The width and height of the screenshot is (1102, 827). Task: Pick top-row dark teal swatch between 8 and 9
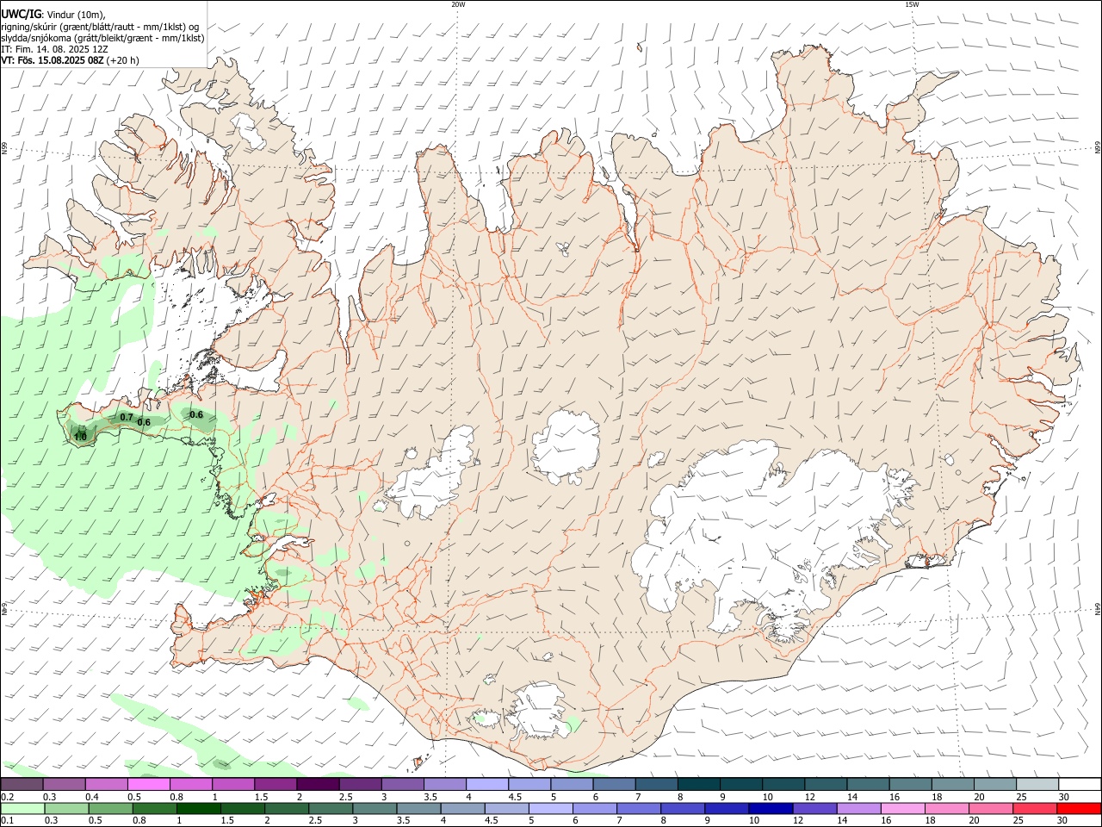coord(699,785)
